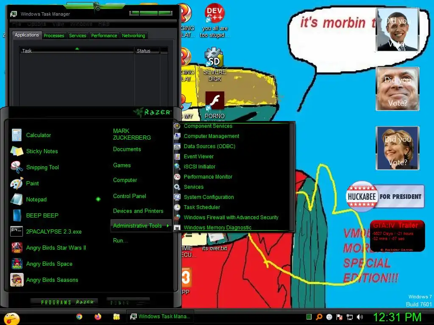
Task: Open the MARK ZUCKERBERG user folder
Action: 132,134
